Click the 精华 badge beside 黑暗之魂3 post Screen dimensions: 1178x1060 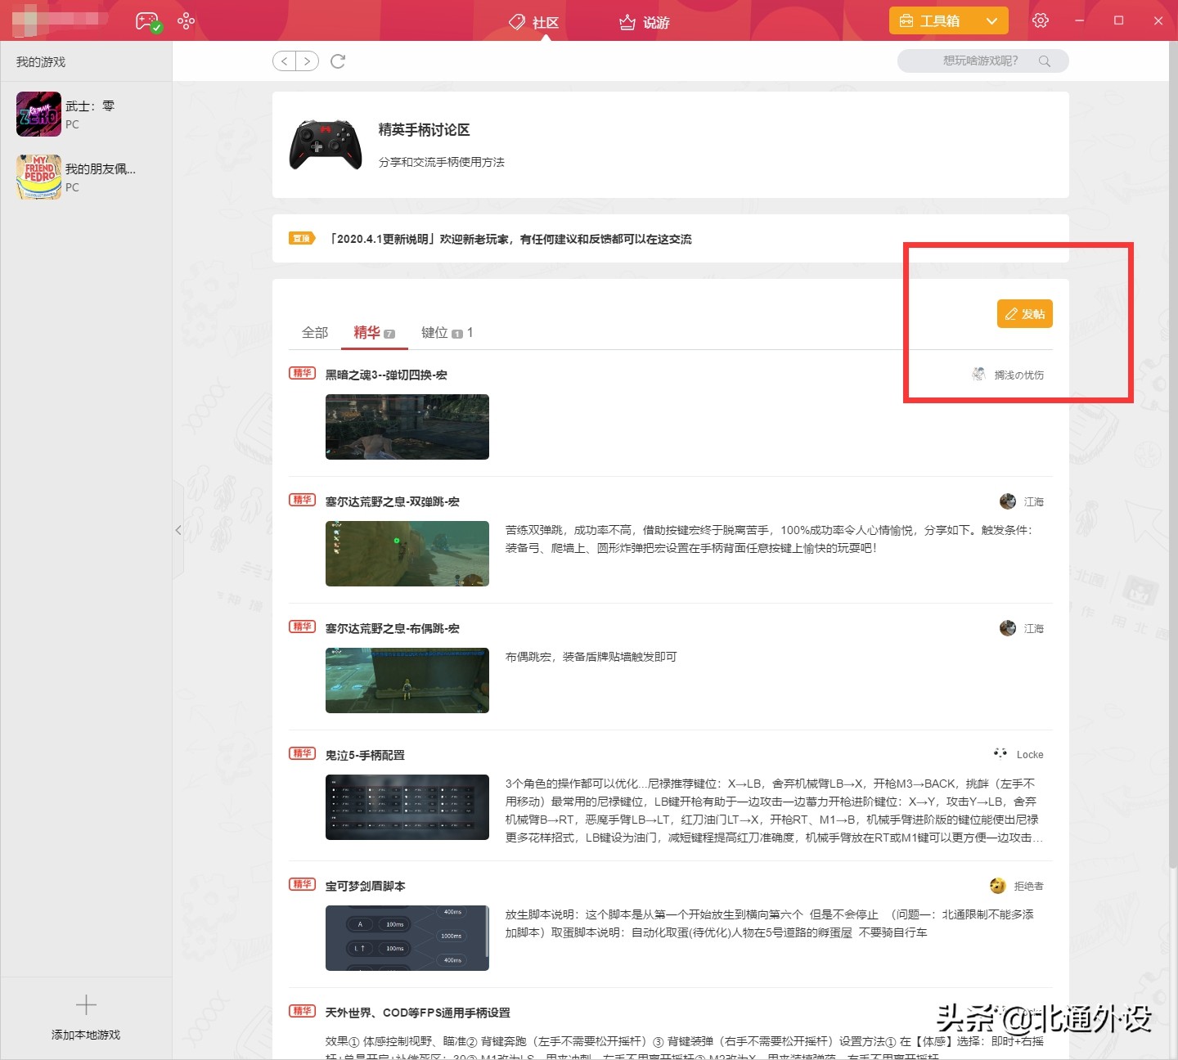pyautogui.click(x=303, y=374)
